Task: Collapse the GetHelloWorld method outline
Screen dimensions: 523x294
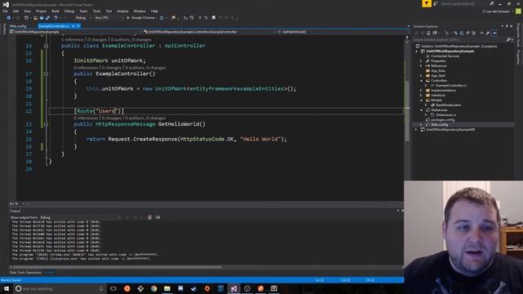Action: coord(46,124)
